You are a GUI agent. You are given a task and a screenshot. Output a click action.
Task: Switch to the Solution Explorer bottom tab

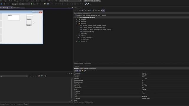pos(79,63)
